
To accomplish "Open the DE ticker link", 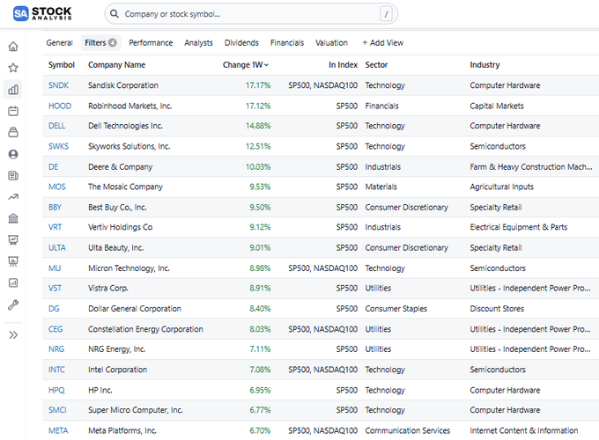I will (53, 167).
